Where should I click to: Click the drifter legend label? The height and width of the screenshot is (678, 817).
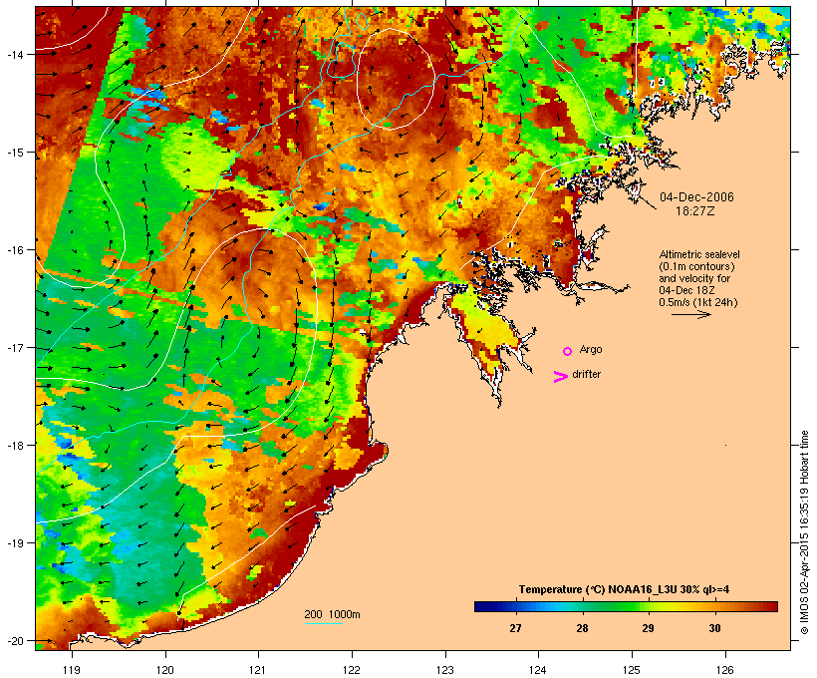coord(586,374)
